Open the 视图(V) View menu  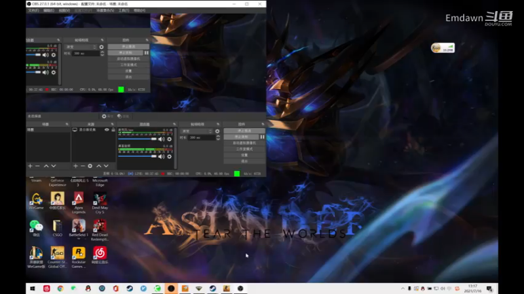coord(64,10)
